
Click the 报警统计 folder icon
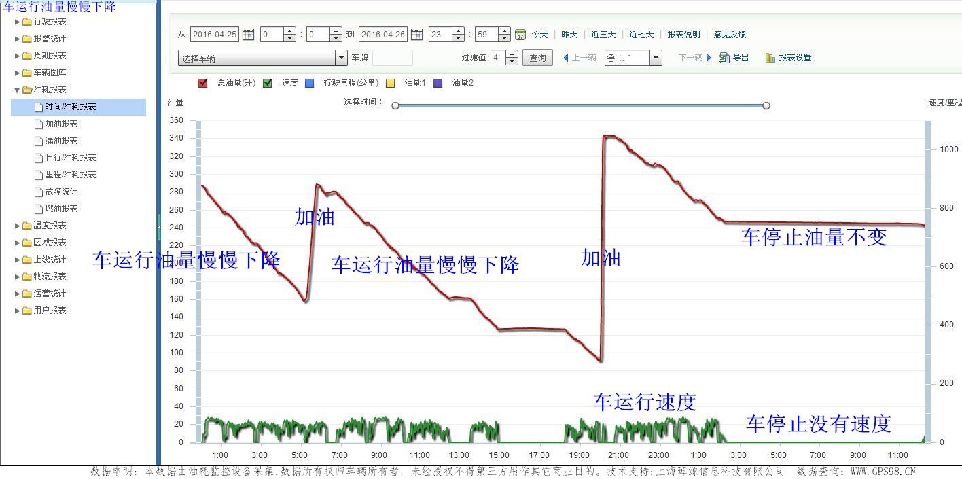click(x=26, y=39)
